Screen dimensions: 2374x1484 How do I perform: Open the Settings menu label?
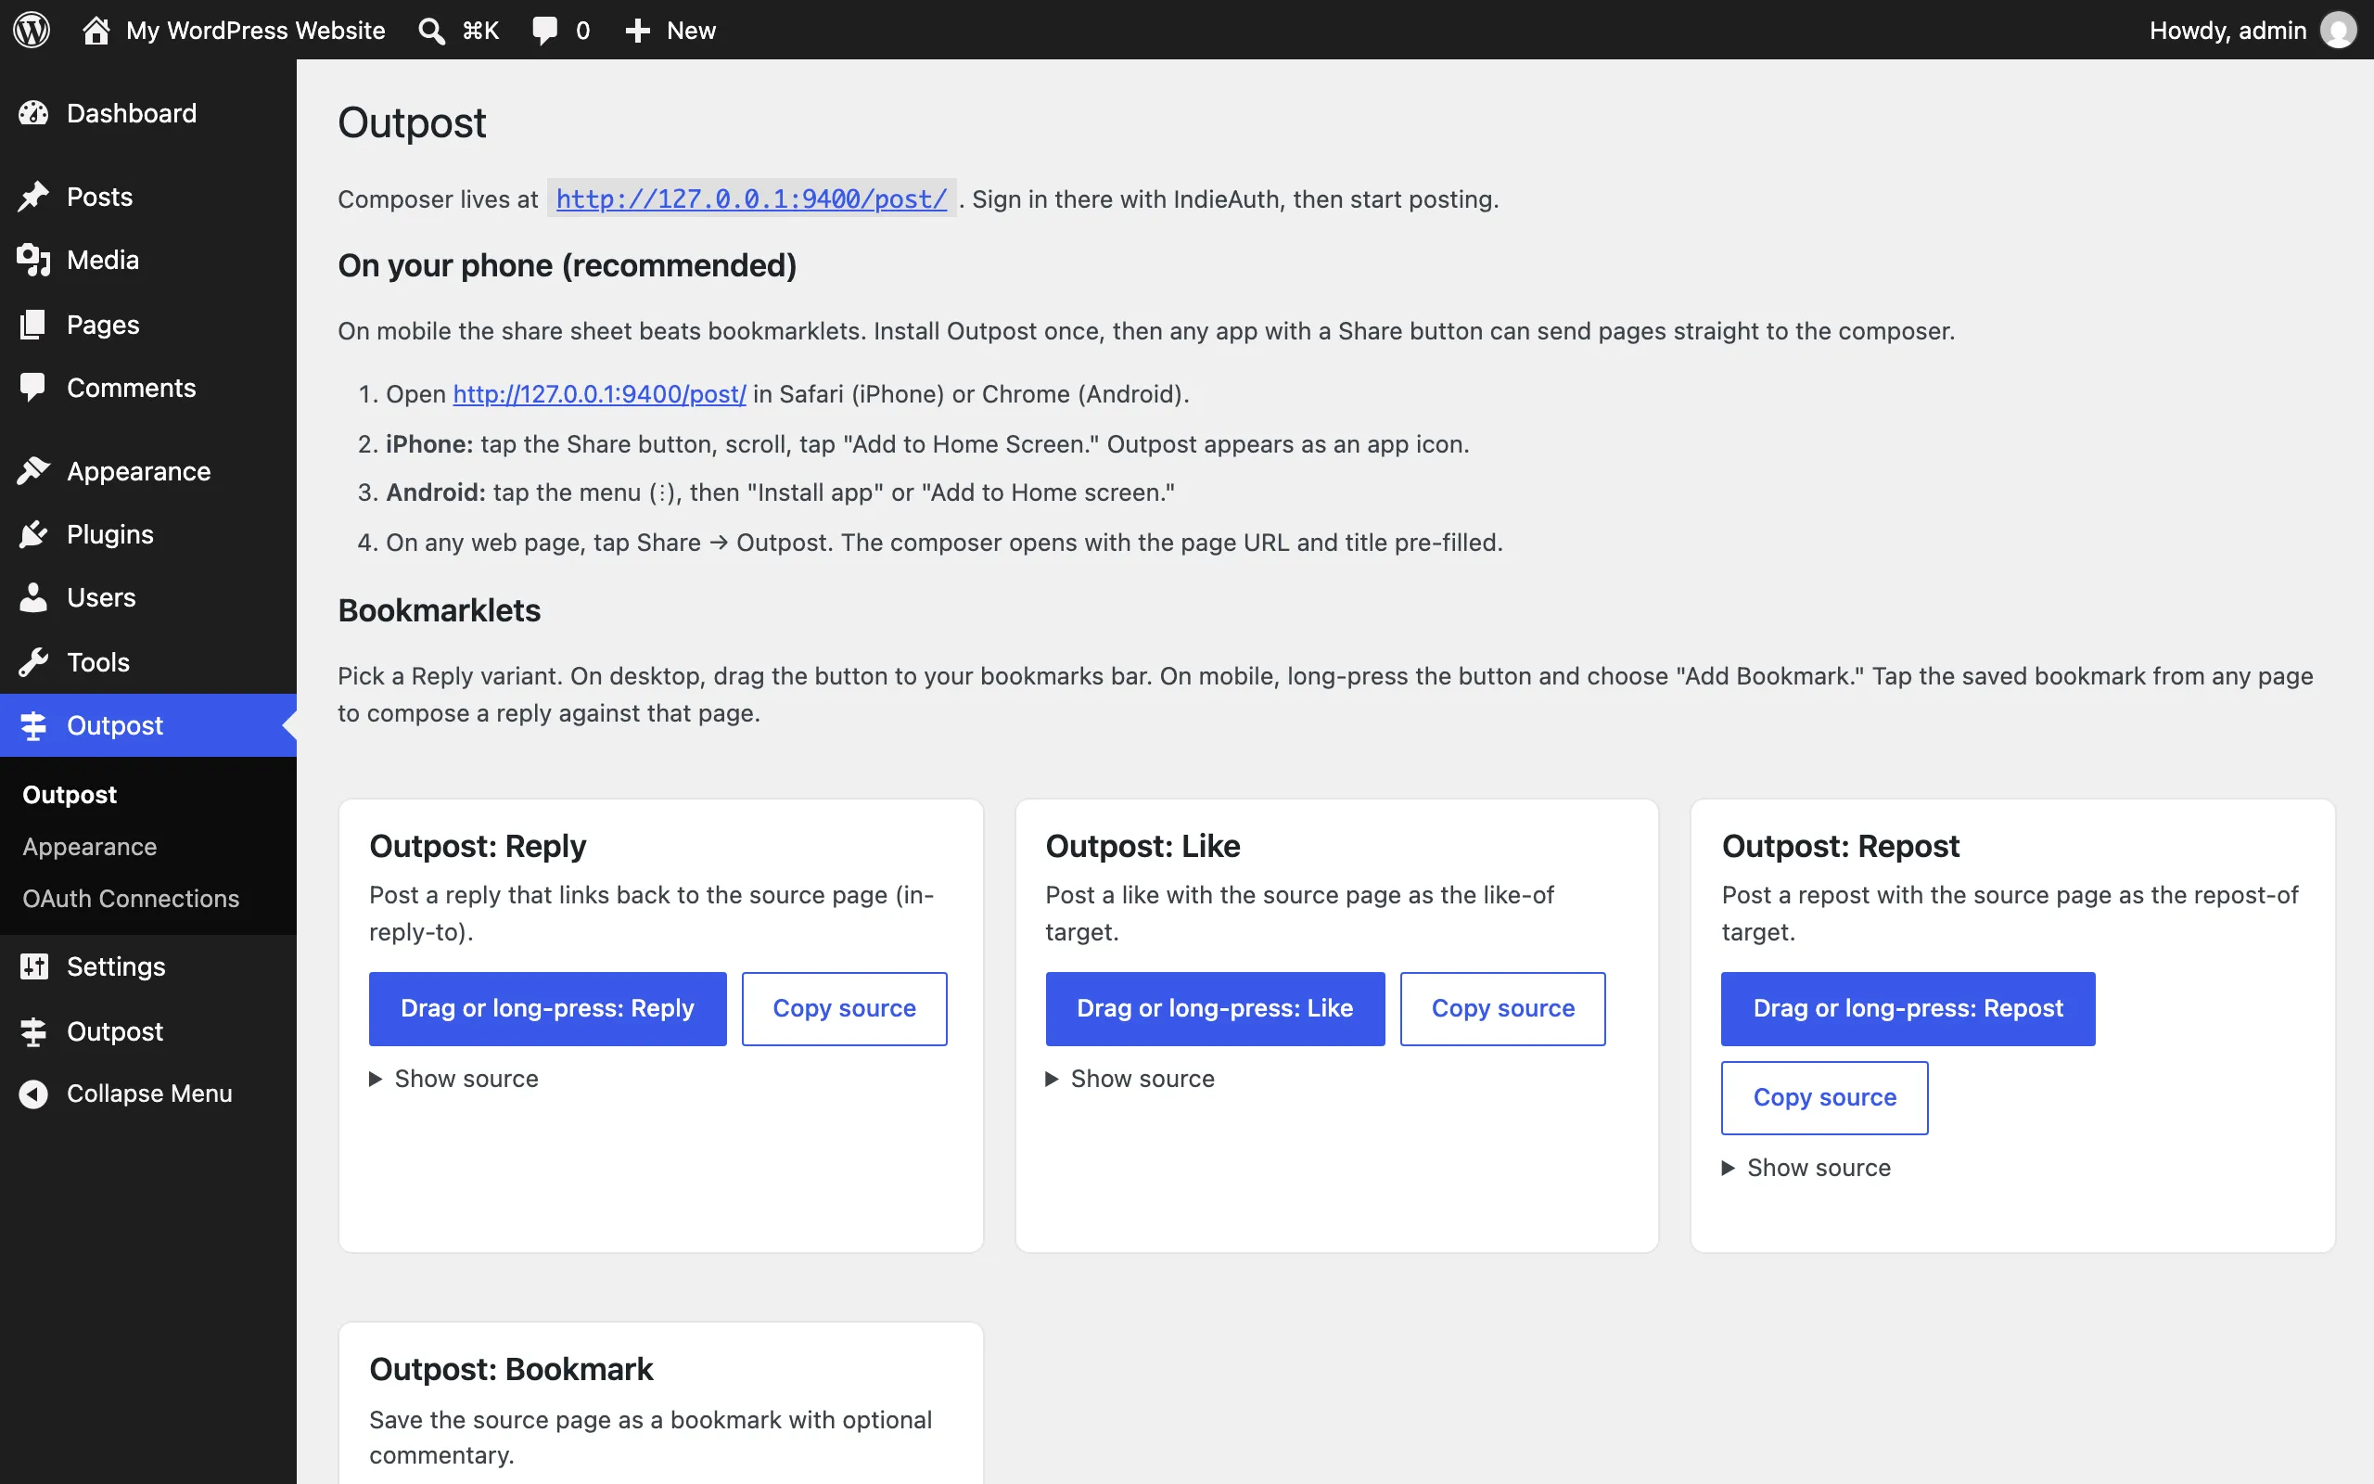(116, 966)
